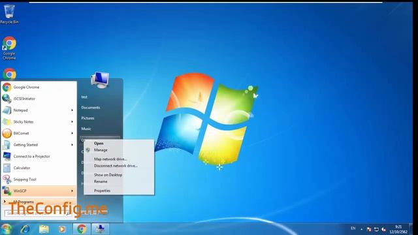Open the test user folder
The width and height of the screenshot is (418, 235).
click(84, 97)
